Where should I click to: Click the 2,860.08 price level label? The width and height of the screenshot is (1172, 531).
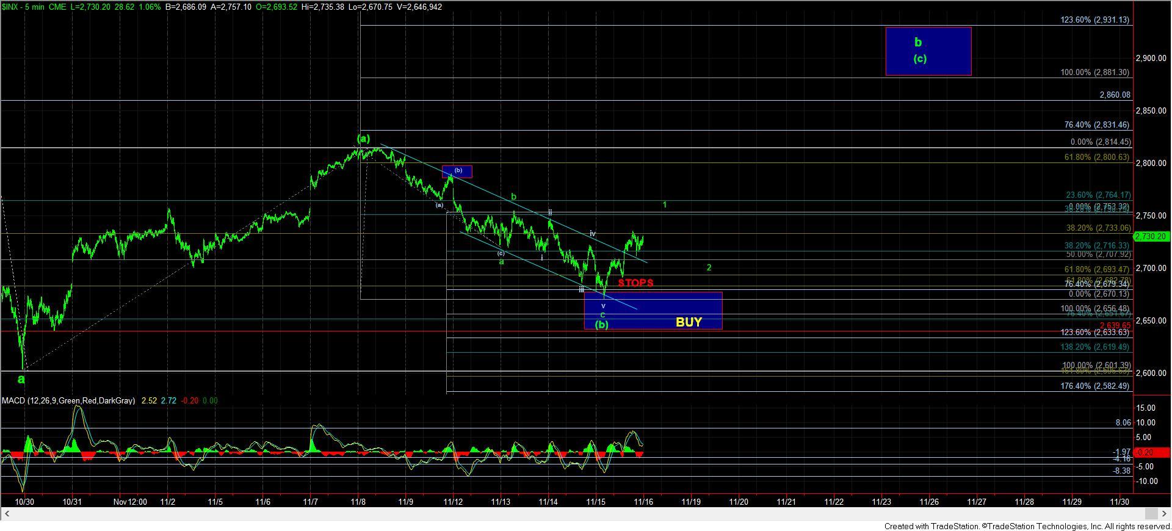(1115, 95)
